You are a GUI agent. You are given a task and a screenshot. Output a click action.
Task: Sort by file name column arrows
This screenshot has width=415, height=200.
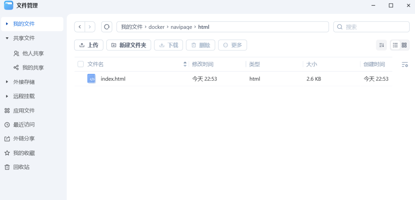coord(185,64)
